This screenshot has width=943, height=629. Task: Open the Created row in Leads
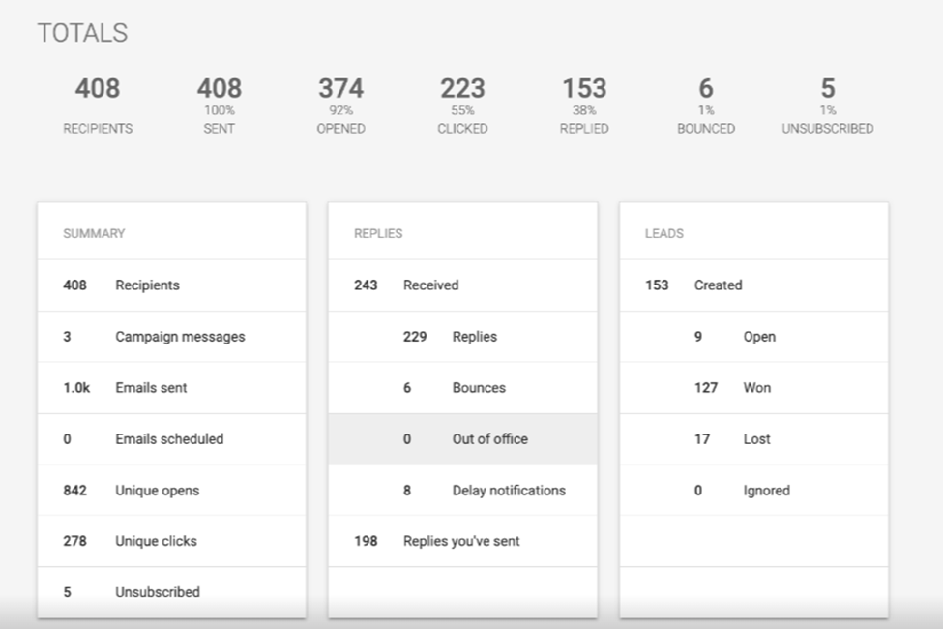coord(754,285)
